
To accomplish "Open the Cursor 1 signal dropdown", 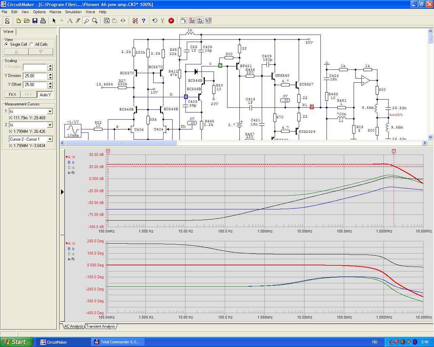I will (x=50, y=111).
